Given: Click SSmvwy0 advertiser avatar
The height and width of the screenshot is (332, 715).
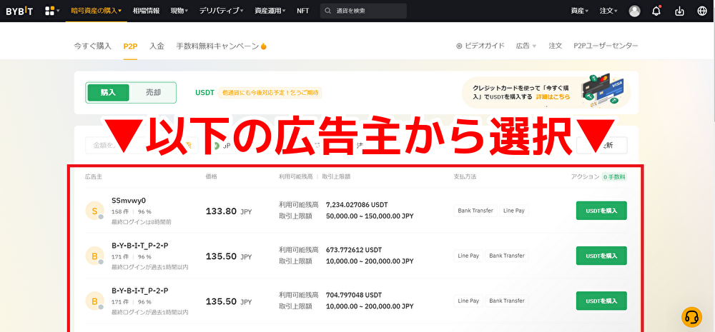Looking at the screenshot, I should pos(95,211).
